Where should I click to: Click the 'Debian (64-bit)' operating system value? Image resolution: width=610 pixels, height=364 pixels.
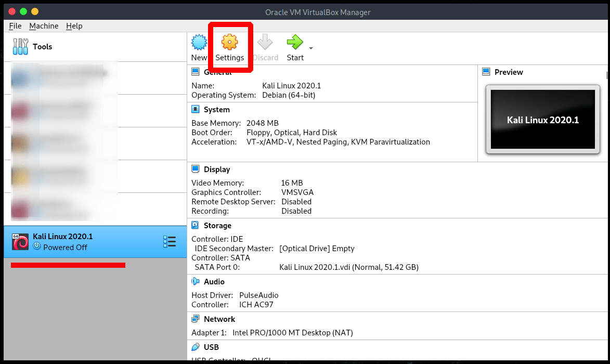[x=289, y=95]
